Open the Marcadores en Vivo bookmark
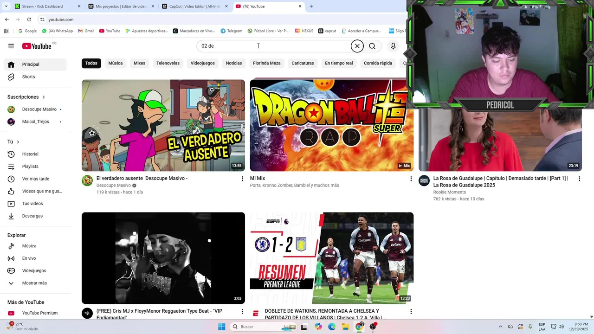This screenshot has height=334, width=594. [x=194, y=31]
